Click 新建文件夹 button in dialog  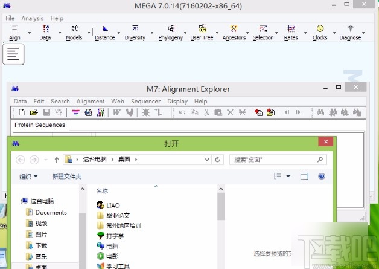67,177
